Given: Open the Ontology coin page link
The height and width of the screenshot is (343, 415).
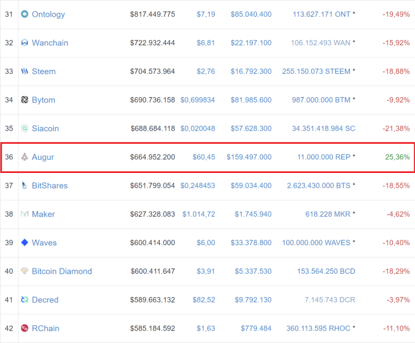Looking at the screenshot, I should pyautogui.click(x=48, y=14).
